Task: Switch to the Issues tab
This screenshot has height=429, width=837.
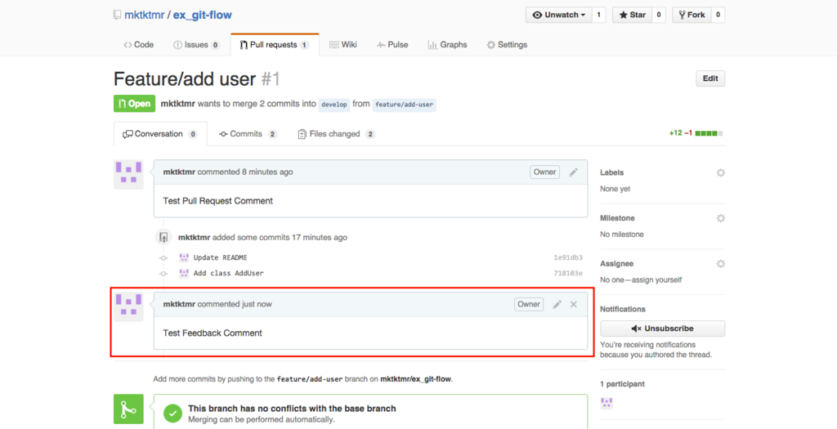Action: coord(196,45)
